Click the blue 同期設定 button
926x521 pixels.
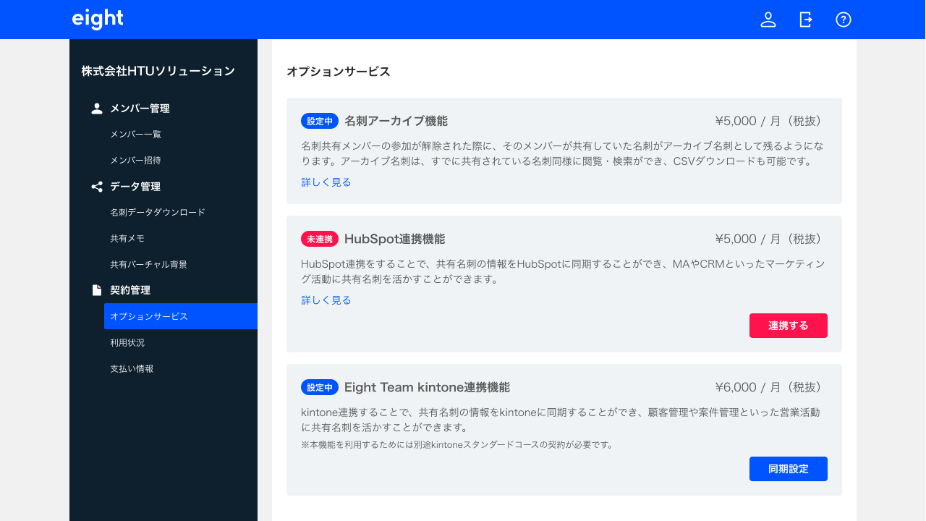click(x=788, y=469)
